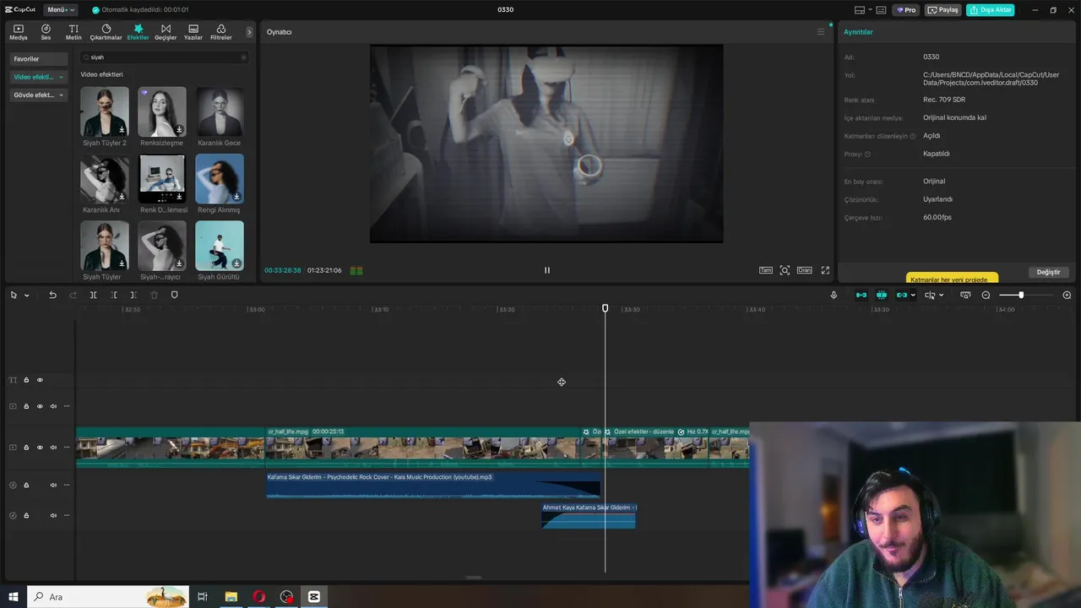This screenshot has height=608, width=1081.
Task: Toggle clip linkage
Action: [x=902, y=295]
